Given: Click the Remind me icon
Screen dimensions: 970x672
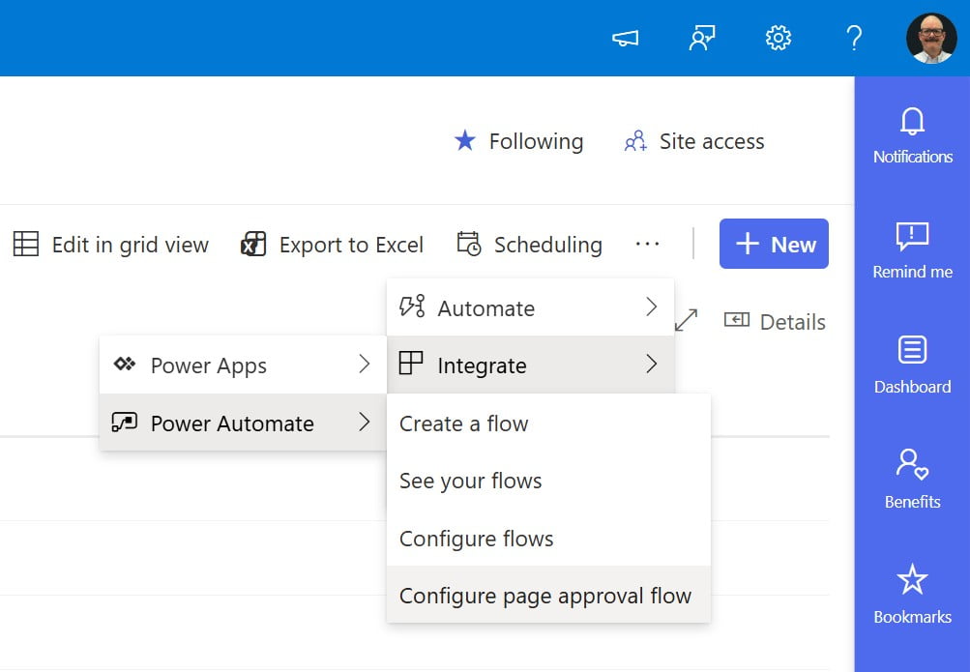Looking at the screenshot, I should tap(912, 249).
